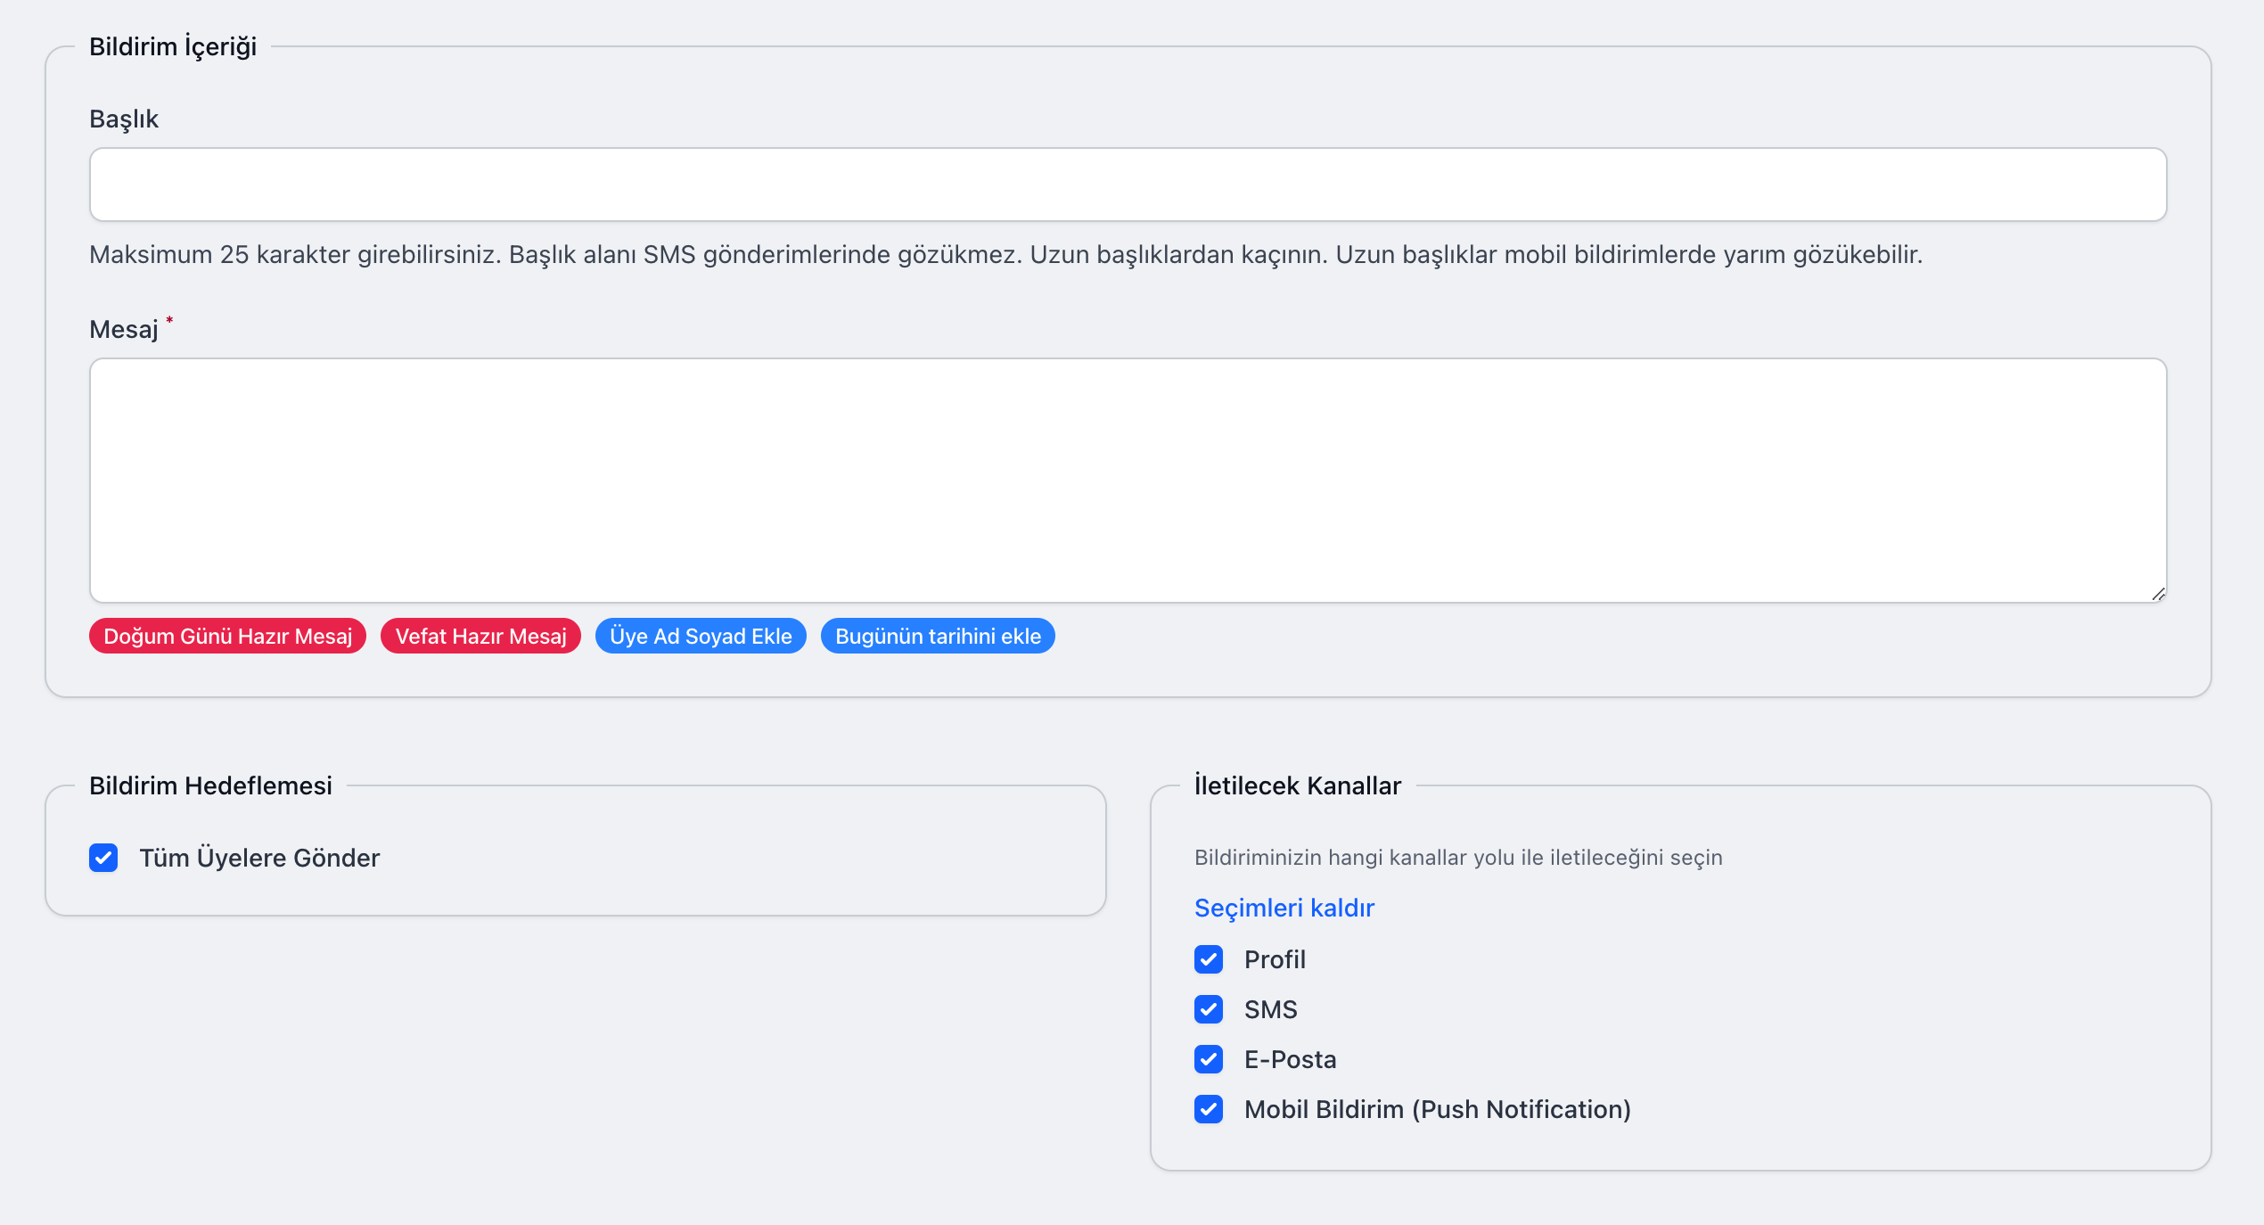The width and height of the screenshot is (2264, 1225).
Task: Click the Tüm Üyelere Gönder label text
Action: [259, 858]
